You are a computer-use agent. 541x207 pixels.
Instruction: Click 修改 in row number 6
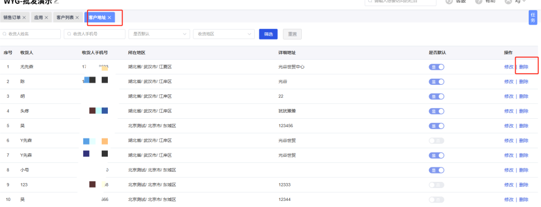pos(509,141)
